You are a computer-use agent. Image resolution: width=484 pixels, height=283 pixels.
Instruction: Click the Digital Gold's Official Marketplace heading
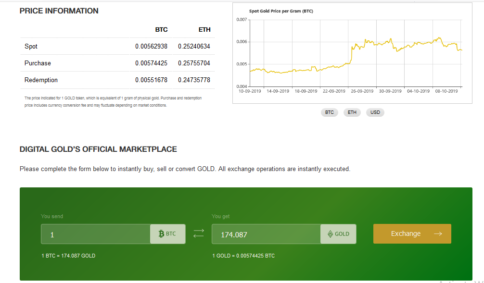[x=98, y=149]
